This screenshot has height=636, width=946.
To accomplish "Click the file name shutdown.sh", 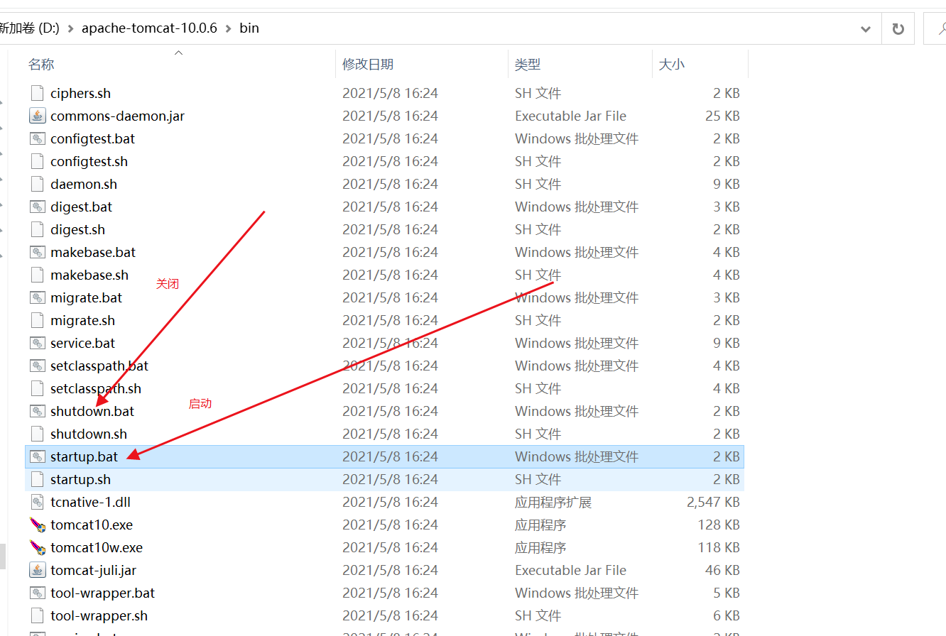I will (x=89, y=434).
